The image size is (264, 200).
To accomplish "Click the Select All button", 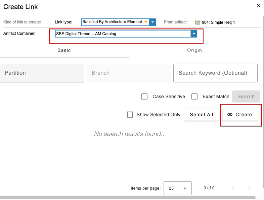I will (x=201, y=115).
